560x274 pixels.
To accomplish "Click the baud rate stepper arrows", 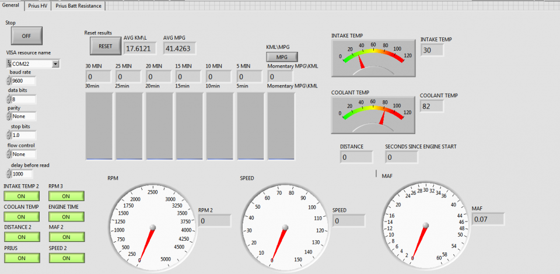I will coord(9,82).
